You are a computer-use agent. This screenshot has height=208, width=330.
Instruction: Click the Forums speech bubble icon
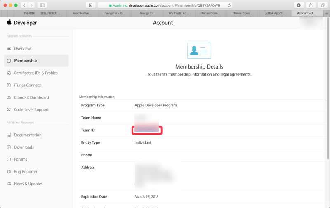9,159
